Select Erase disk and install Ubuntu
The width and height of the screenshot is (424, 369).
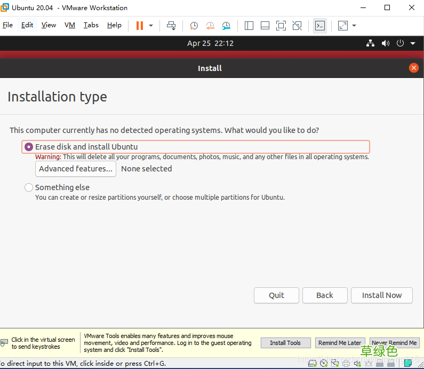point(196,147)
